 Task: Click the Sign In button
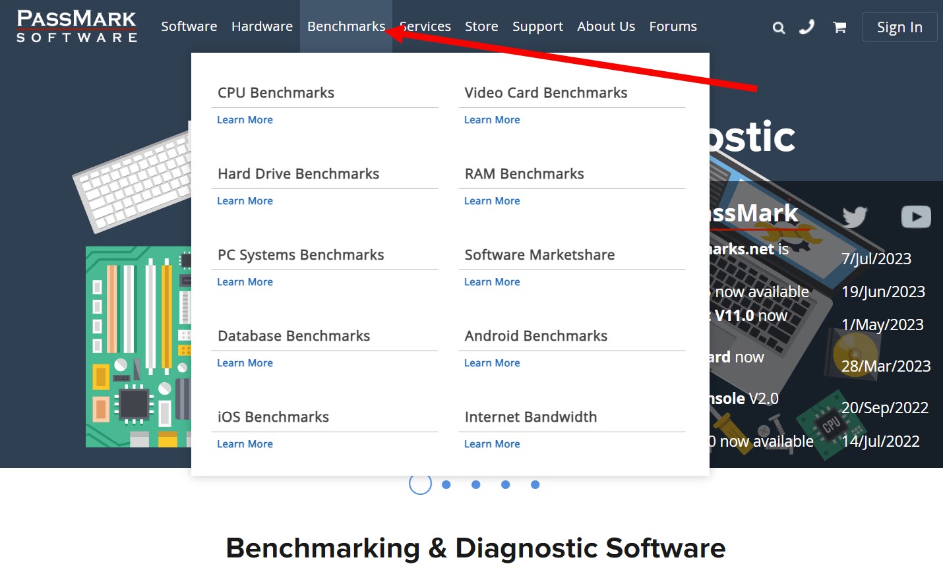pos(899,27)
